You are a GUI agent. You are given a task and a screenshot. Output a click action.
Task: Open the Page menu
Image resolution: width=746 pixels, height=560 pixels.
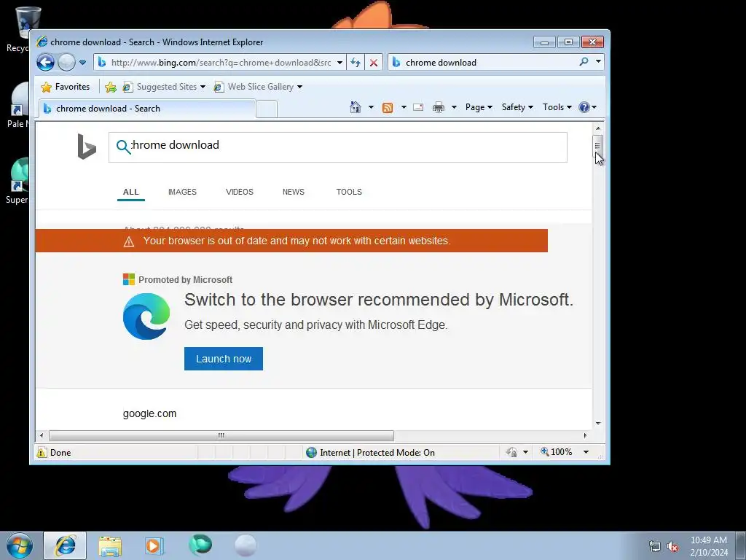(479, 107)
